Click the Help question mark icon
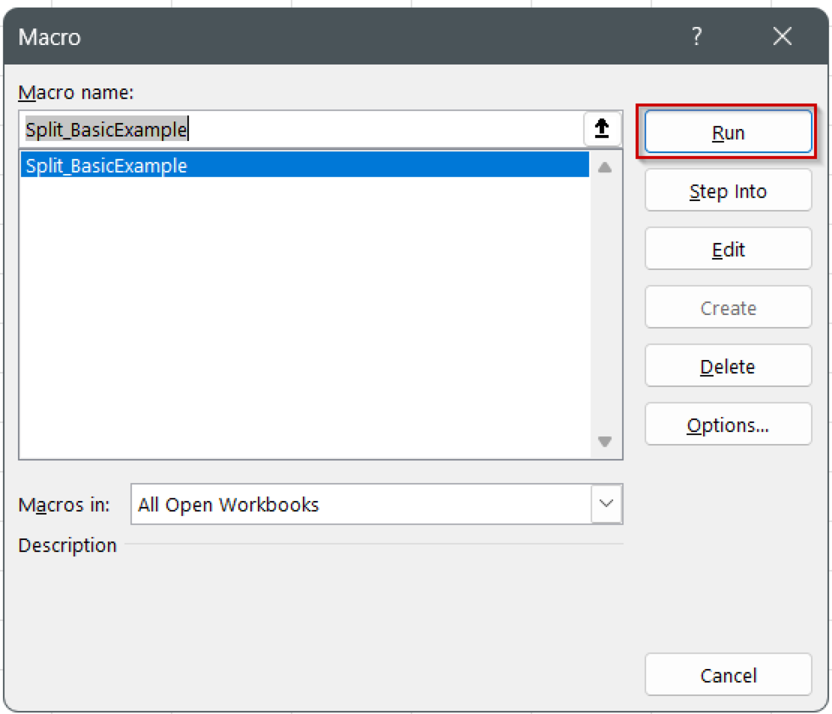This screenshot has width=832, height=714. 697,37
